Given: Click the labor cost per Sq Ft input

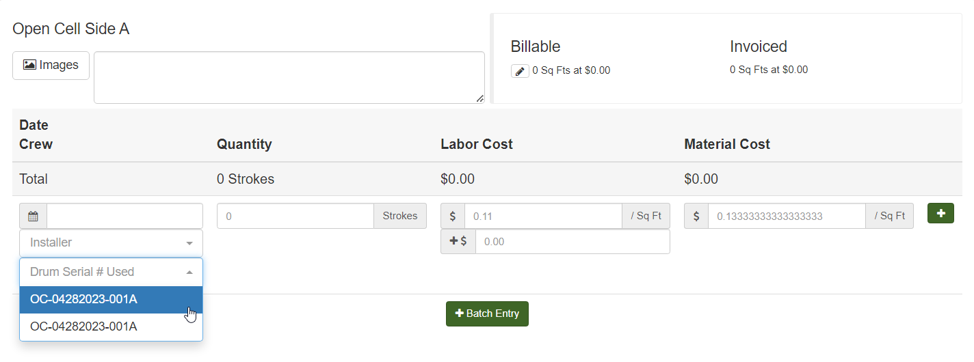Looking at the screenshot, I should 542,216.
